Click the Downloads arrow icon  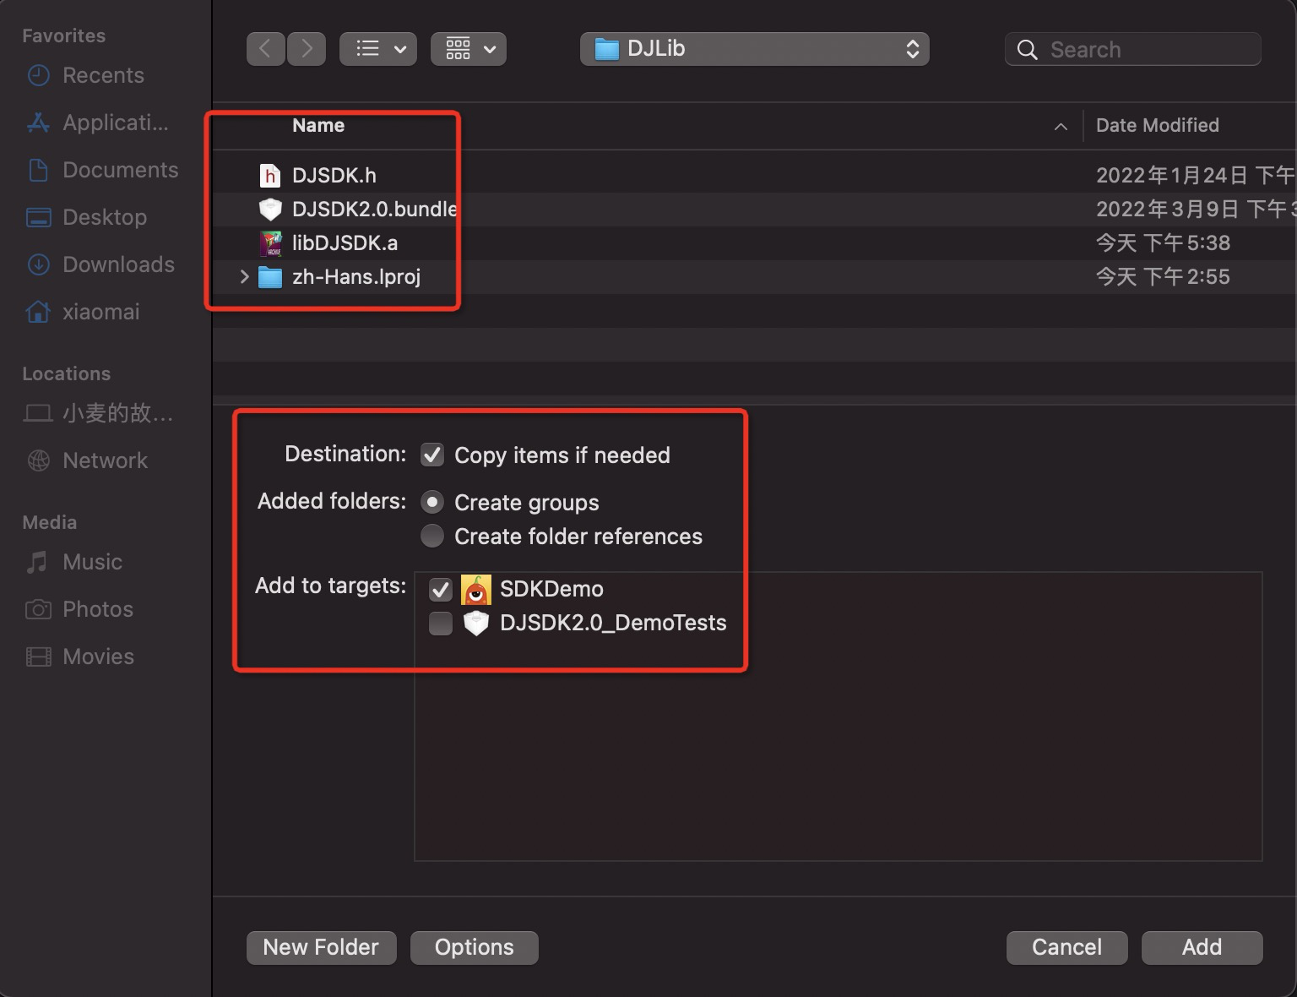39,264
